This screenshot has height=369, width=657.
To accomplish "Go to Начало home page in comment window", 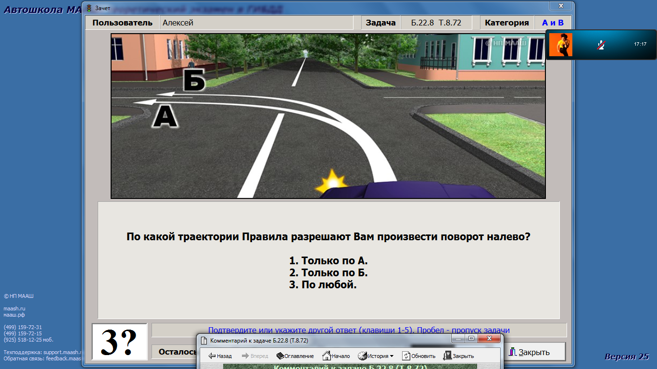I will (336, 356).
